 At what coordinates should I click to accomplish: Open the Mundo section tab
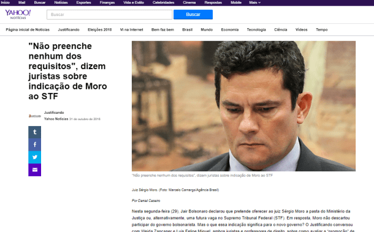point(207,30)
